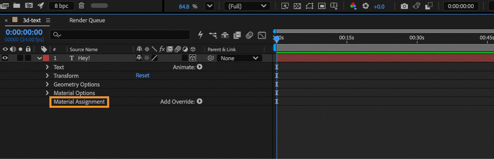The image size is (494, 159).
Task: Toggle lock box for the Hey! layer
Action: pyautogui.click(x=28, y=58)
